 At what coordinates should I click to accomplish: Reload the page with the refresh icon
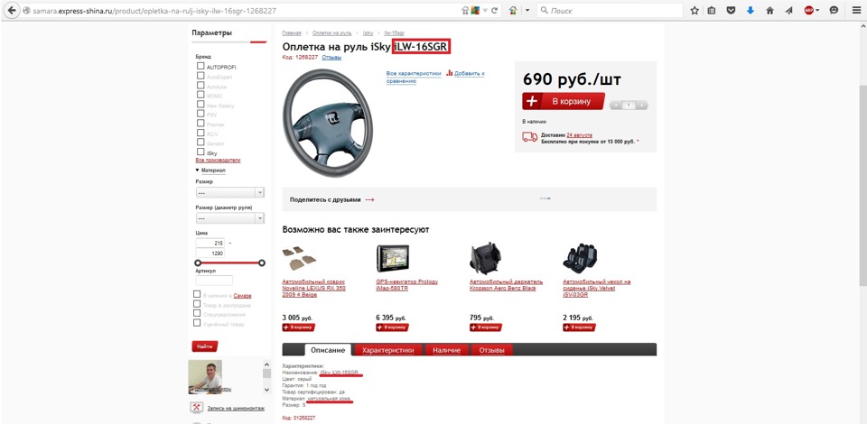click(x=494, y=11)
